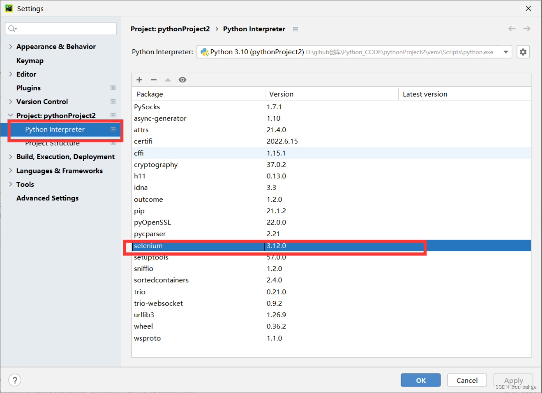Select the PySocks package row
Viewport: 542px width, 393px height.
pos(331,107)
